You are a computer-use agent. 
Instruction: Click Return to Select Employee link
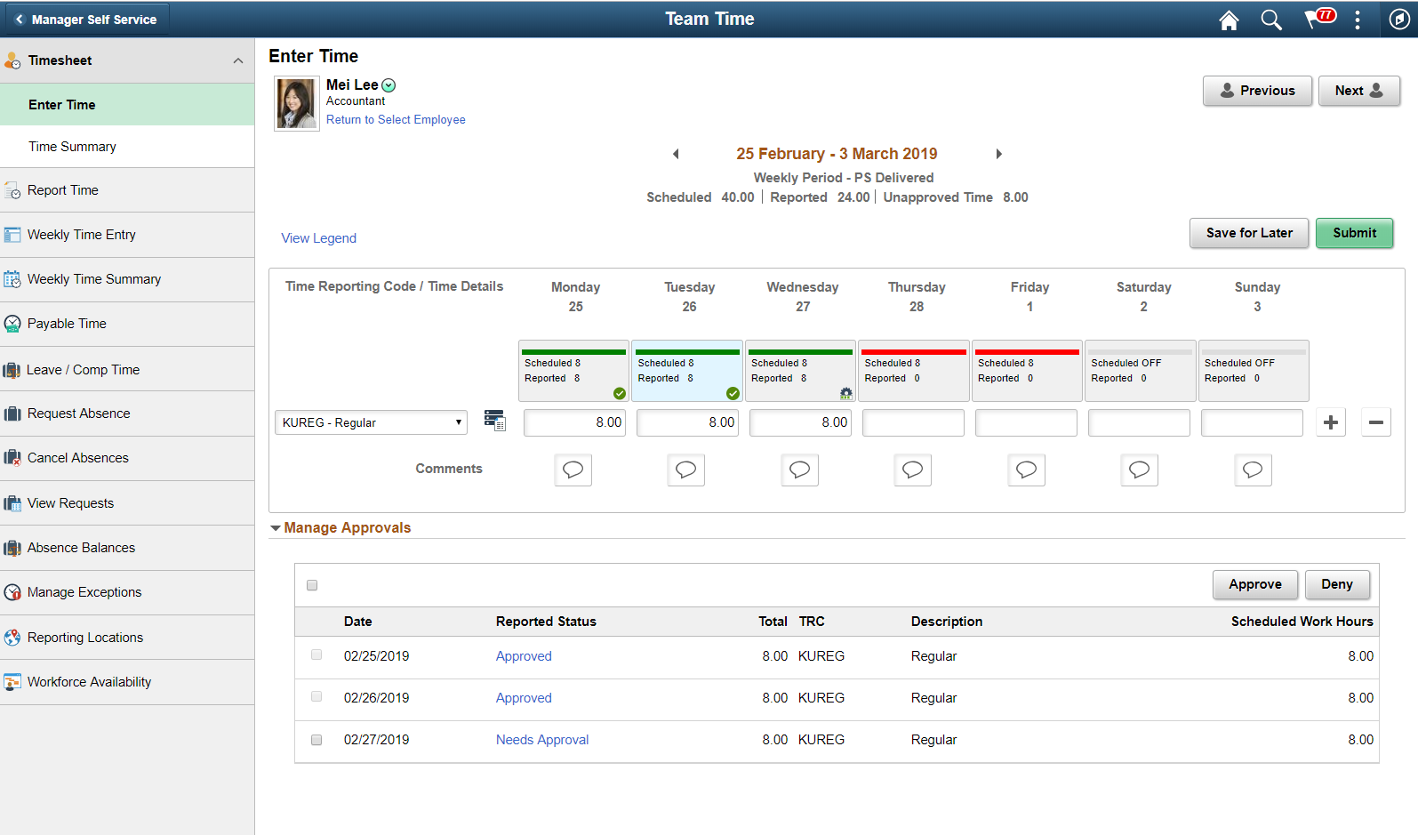396,120
